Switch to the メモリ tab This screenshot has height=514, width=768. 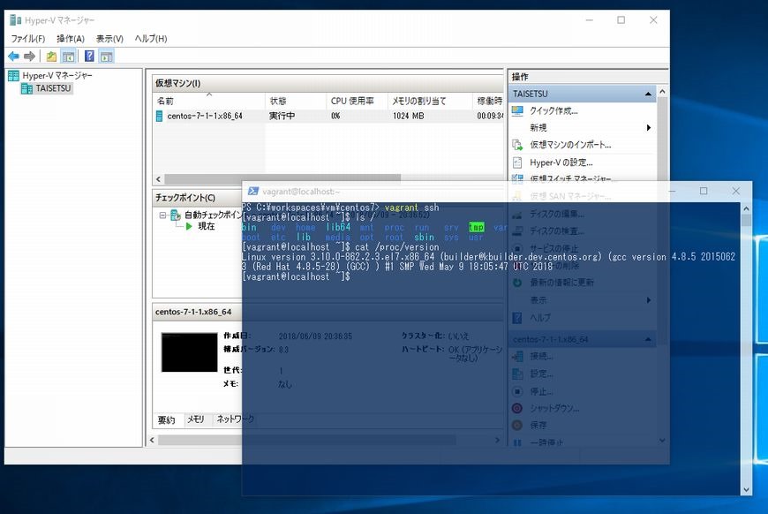pos(195,420)
